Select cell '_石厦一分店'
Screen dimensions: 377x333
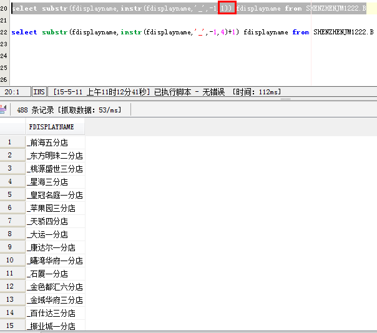55,274
